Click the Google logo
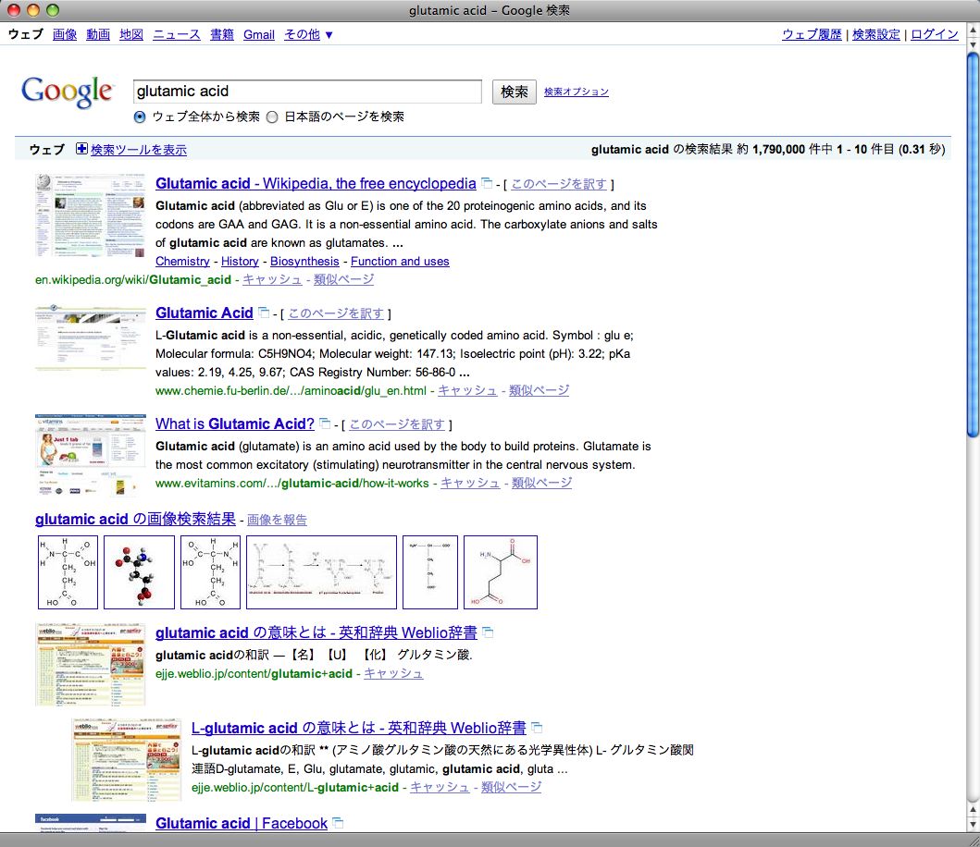 [x=67, y=92]
